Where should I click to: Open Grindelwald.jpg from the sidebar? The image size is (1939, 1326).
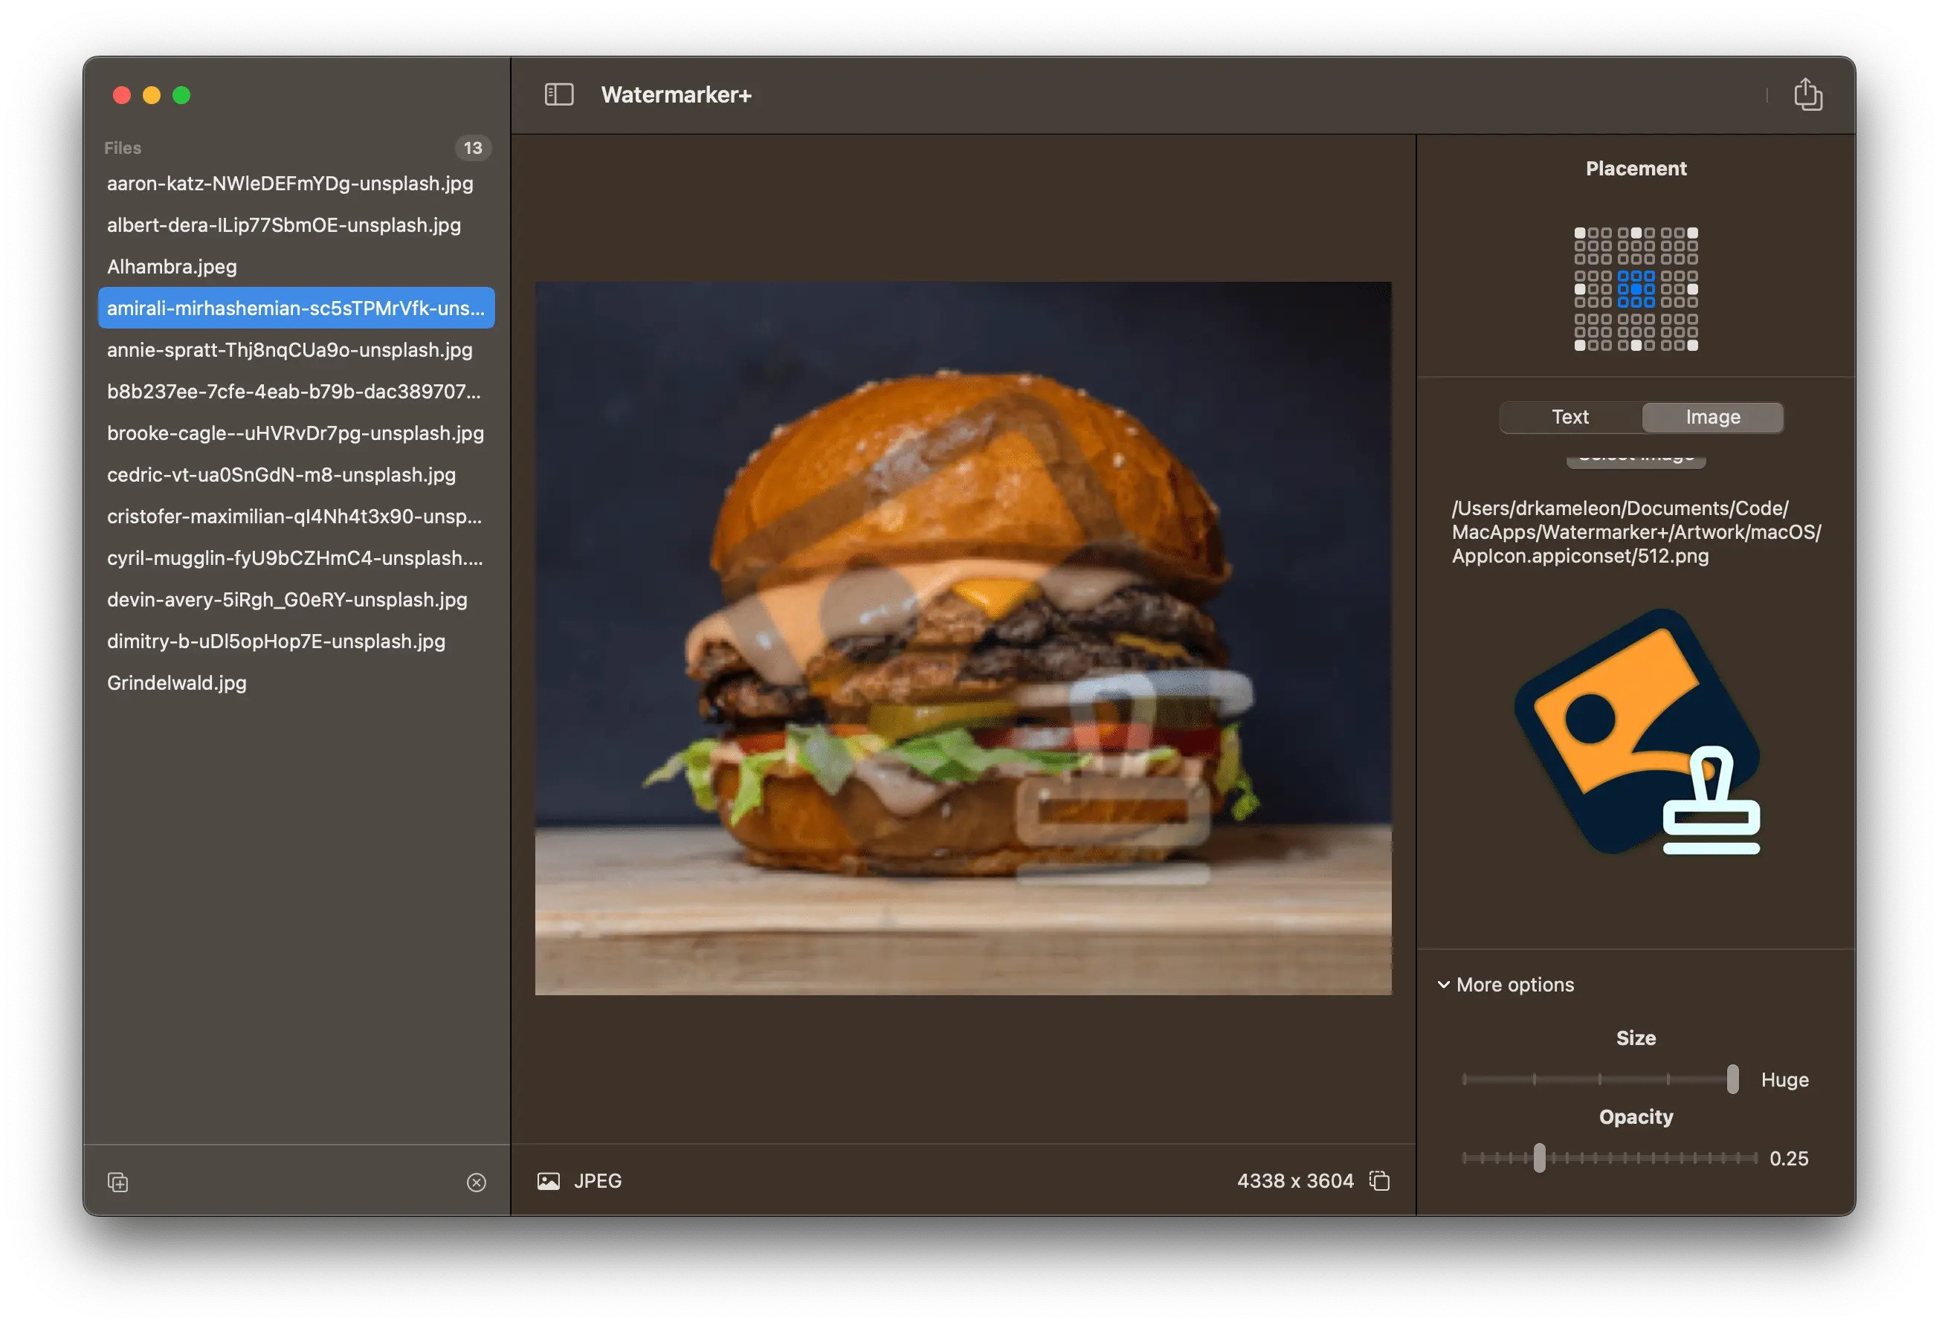177,683
